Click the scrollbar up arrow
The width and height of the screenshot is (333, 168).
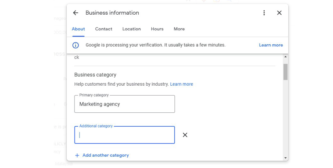pos(285,57)
